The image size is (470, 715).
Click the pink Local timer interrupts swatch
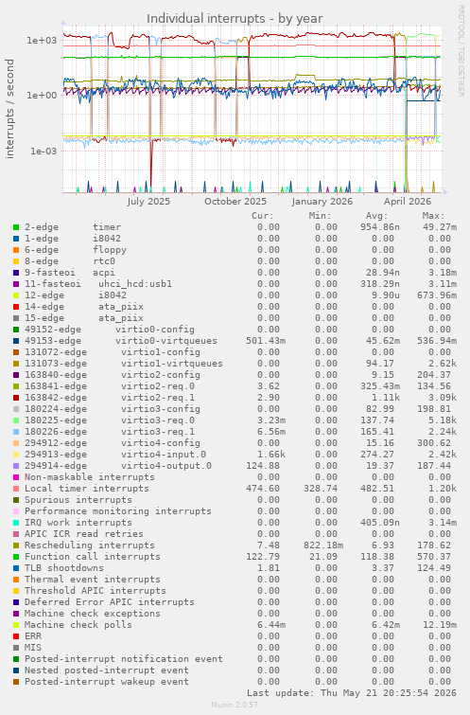point(16,489)
